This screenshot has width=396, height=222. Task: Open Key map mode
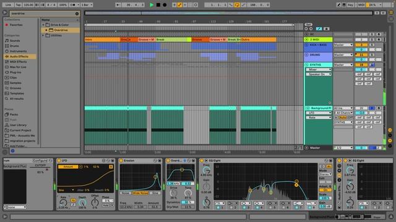point(351,5)
